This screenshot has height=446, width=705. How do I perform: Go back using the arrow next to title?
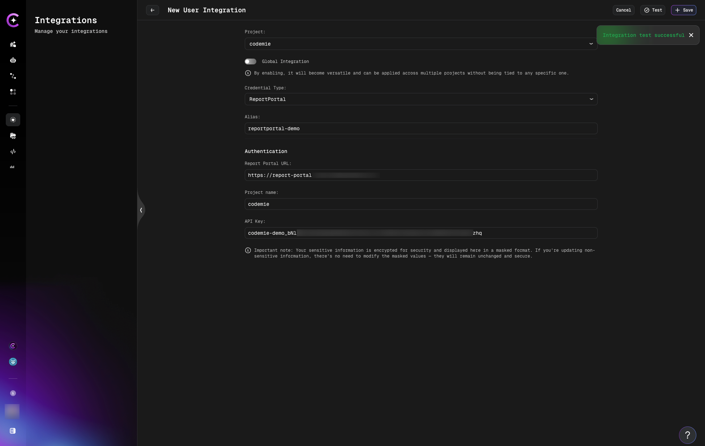[152, 10]
